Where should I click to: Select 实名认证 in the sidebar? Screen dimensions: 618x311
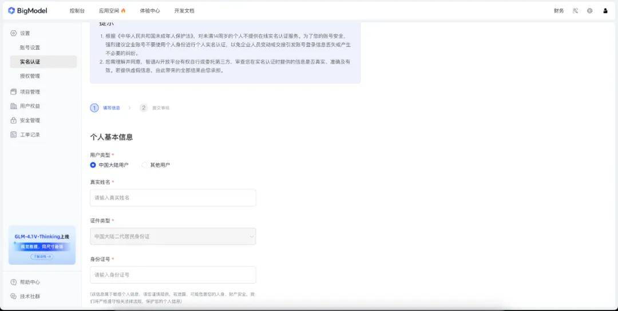click(43, 62)
